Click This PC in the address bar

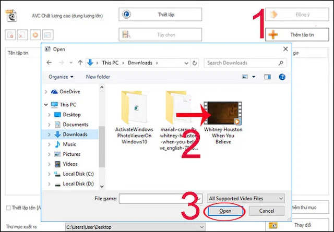110,63
